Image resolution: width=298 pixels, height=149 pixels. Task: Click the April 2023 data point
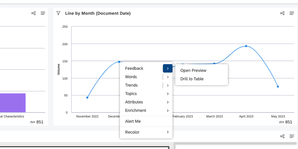(246, 46)
